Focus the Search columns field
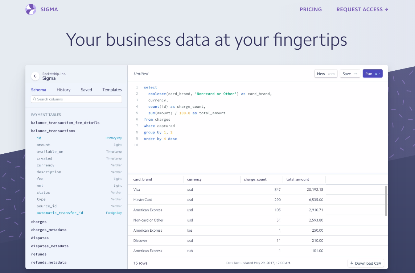Image resolution: width=415 pixels, height=273 pixels. (x=78, y=99)
